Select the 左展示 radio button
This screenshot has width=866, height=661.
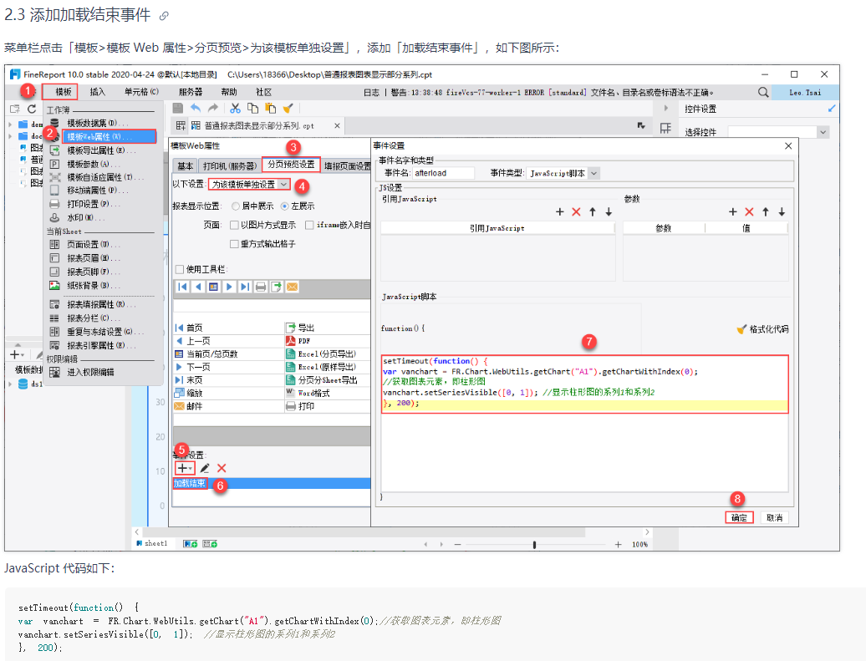pyautogui.click(x=284, y=206)
